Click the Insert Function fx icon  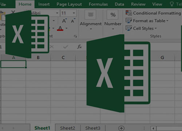[x=79, y=47]
